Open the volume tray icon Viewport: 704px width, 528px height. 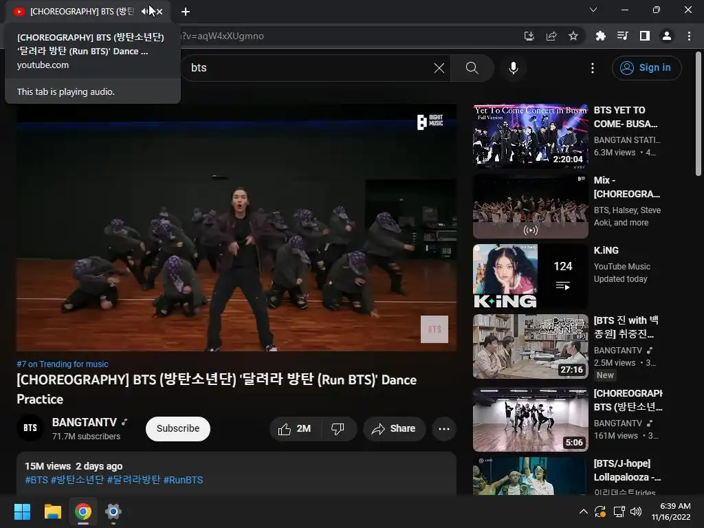coord(636,511)
